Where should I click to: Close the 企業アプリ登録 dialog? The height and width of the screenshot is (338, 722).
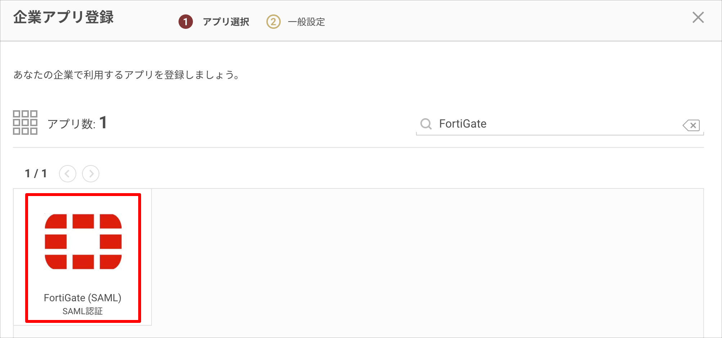[x=698, y=17]
